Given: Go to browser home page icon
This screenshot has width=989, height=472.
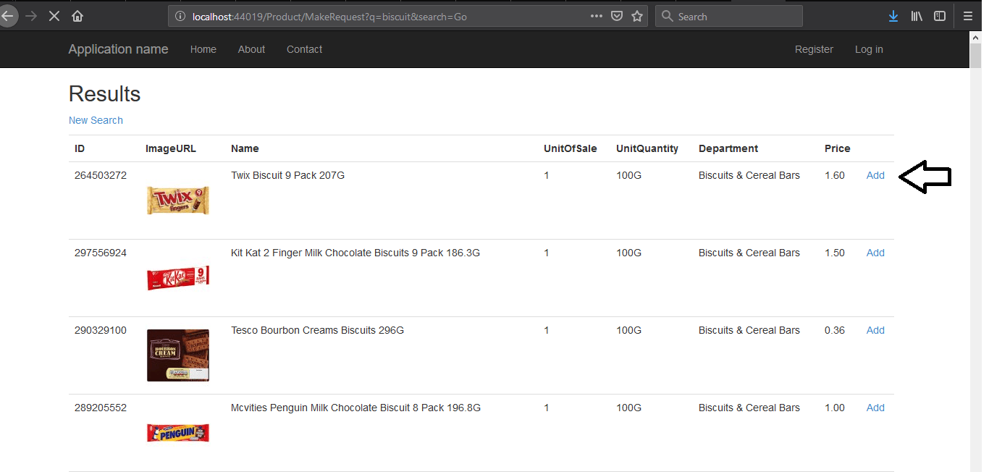Looking at the screenshot, I should [x=77, y=16].
